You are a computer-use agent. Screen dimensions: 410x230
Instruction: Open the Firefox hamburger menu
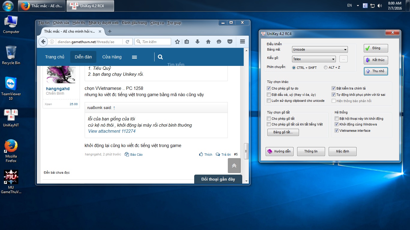tap(243, 42)
